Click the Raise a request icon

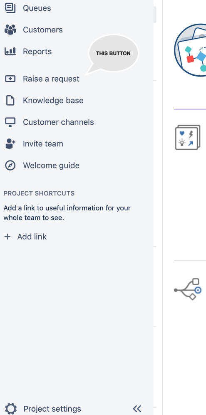coord(10,79)
